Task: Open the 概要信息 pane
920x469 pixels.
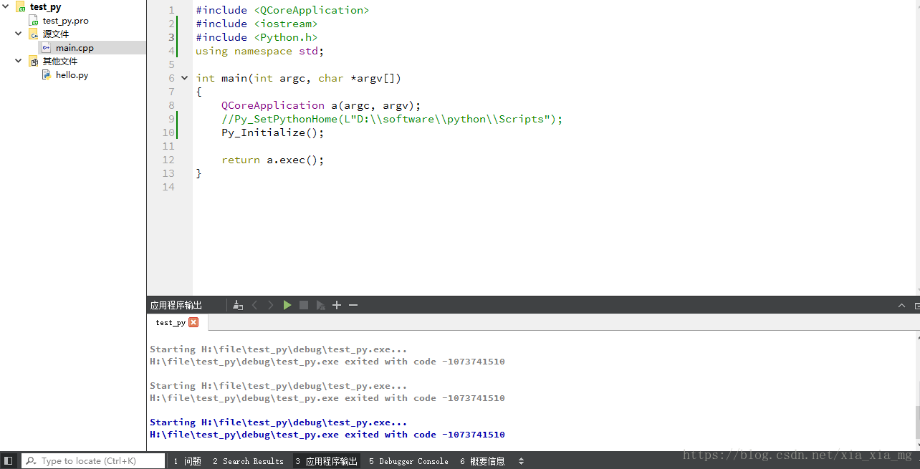Action: click(482, 461)
